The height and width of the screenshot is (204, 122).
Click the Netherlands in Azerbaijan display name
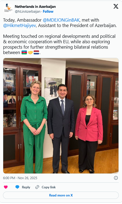(35, 6)
